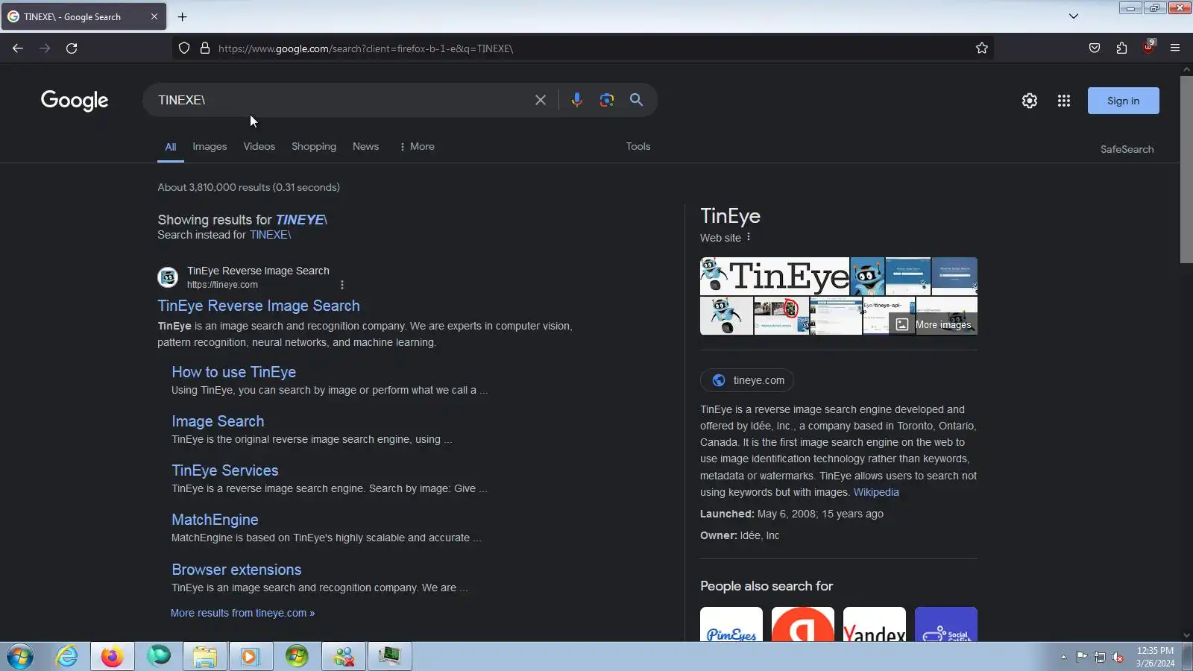This screenshot has width=1193, height=671.
Task: Open the tracking protection shield icon
Action: point(184,48)
